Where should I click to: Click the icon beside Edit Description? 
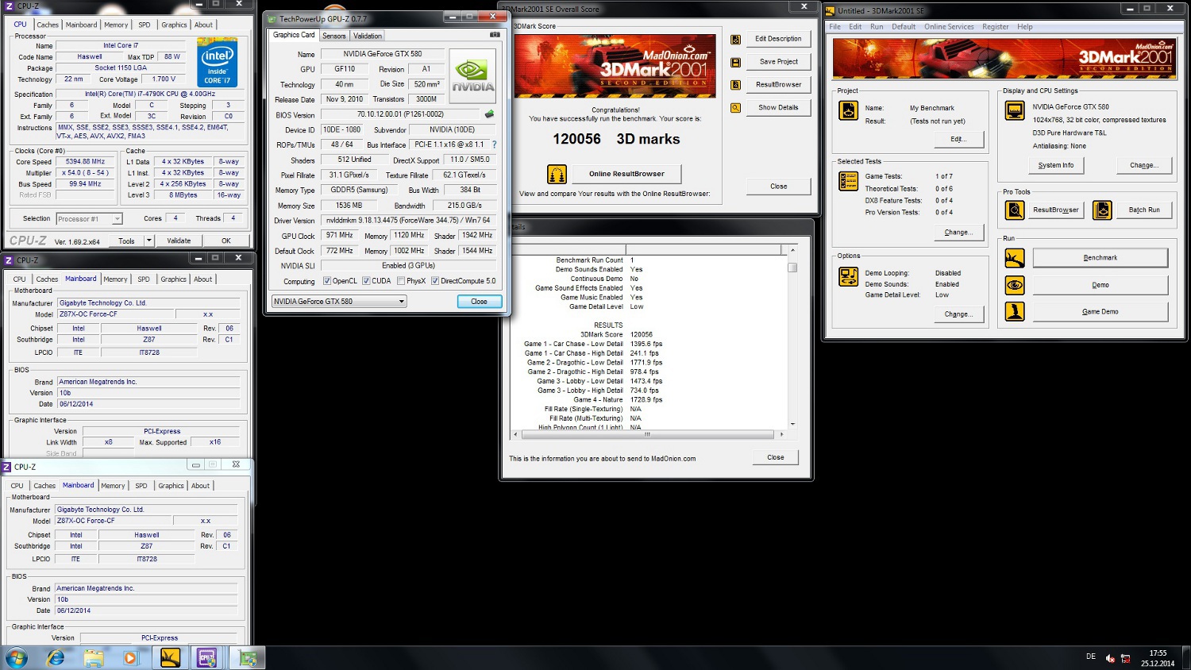pyautogui.click(x=736, y=39)
